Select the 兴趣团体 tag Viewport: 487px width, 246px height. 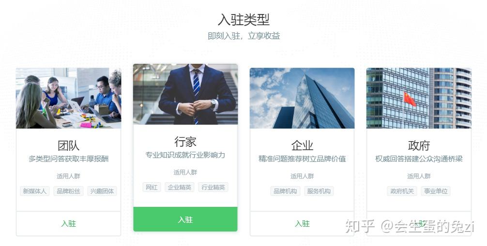point(102,191)
